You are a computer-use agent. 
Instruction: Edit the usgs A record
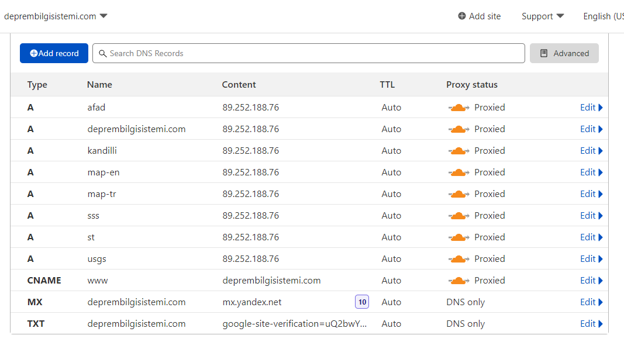coord(591,259)
